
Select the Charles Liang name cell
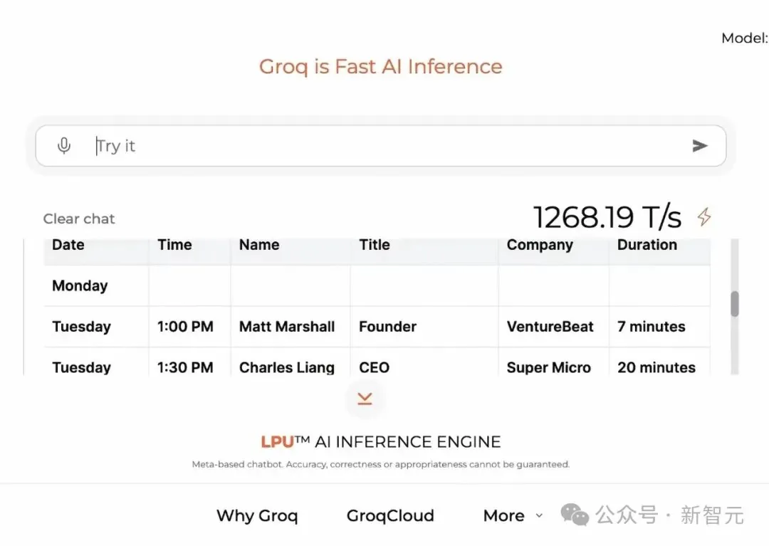point(287,367)
